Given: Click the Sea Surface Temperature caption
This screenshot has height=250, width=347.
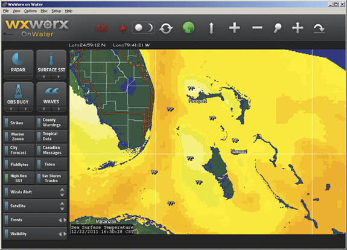Looking at the screenshot, I should [102, 228].
